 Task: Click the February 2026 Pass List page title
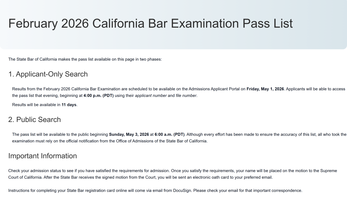[x=150, y=23]
